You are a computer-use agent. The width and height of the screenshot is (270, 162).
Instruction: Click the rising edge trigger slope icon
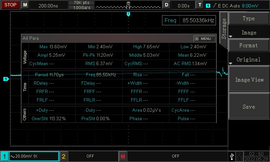[215, 5]
